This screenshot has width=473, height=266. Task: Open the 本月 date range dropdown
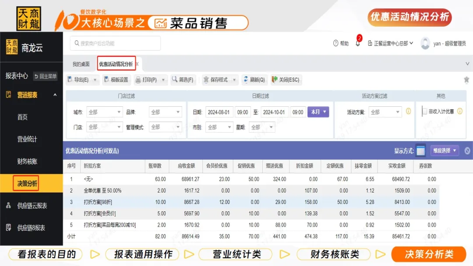coord(318,112)
